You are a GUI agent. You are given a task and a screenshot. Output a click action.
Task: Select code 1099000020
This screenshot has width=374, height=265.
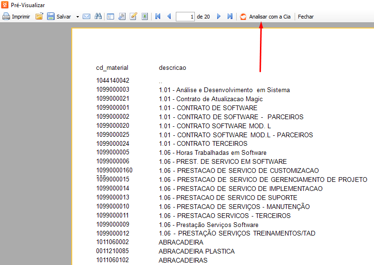[113, 125]
